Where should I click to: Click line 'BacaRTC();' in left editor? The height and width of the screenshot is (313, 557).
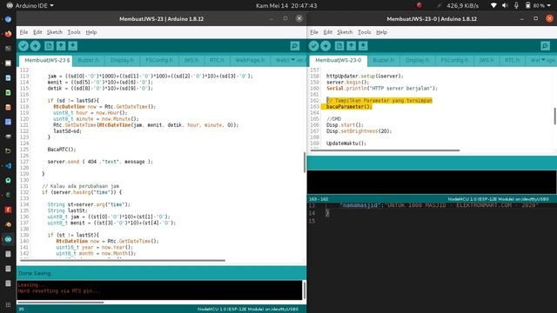62,150
